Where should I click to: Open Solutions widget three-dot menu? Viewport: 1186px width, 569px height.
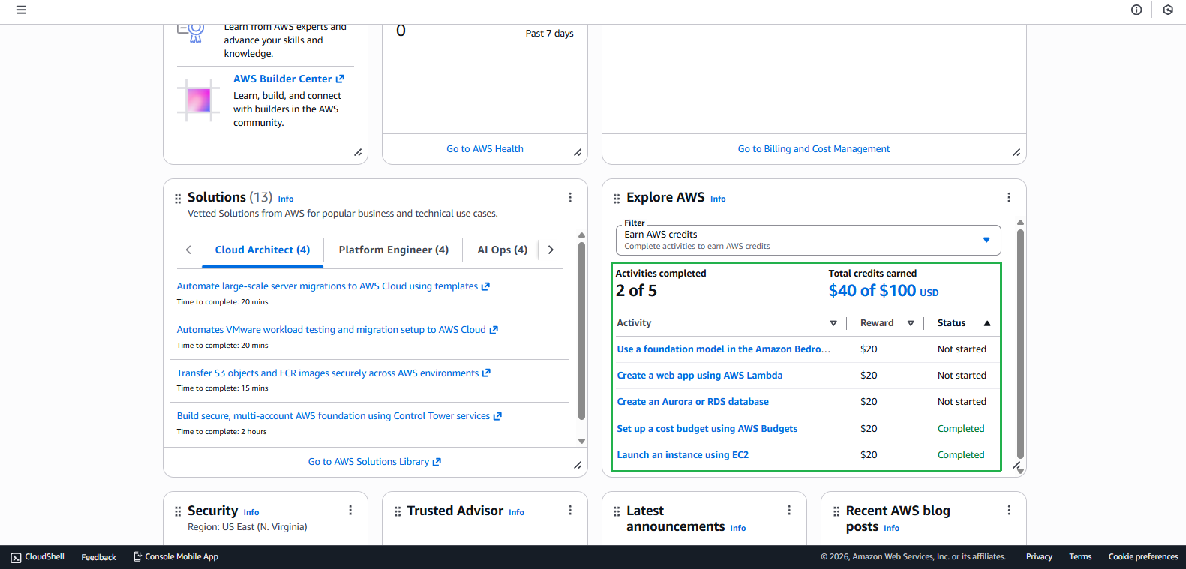pyautogui.click(x=570, y=197)
